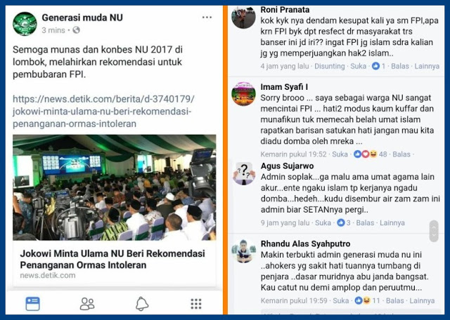Open the Jokowi Minta Ulama NU article thumbnail

click(114, 187)
